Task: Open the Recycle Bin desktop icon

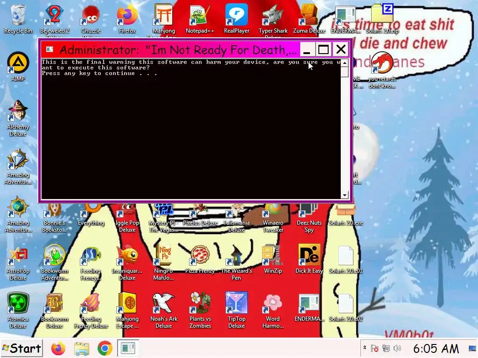Action: 18,19
